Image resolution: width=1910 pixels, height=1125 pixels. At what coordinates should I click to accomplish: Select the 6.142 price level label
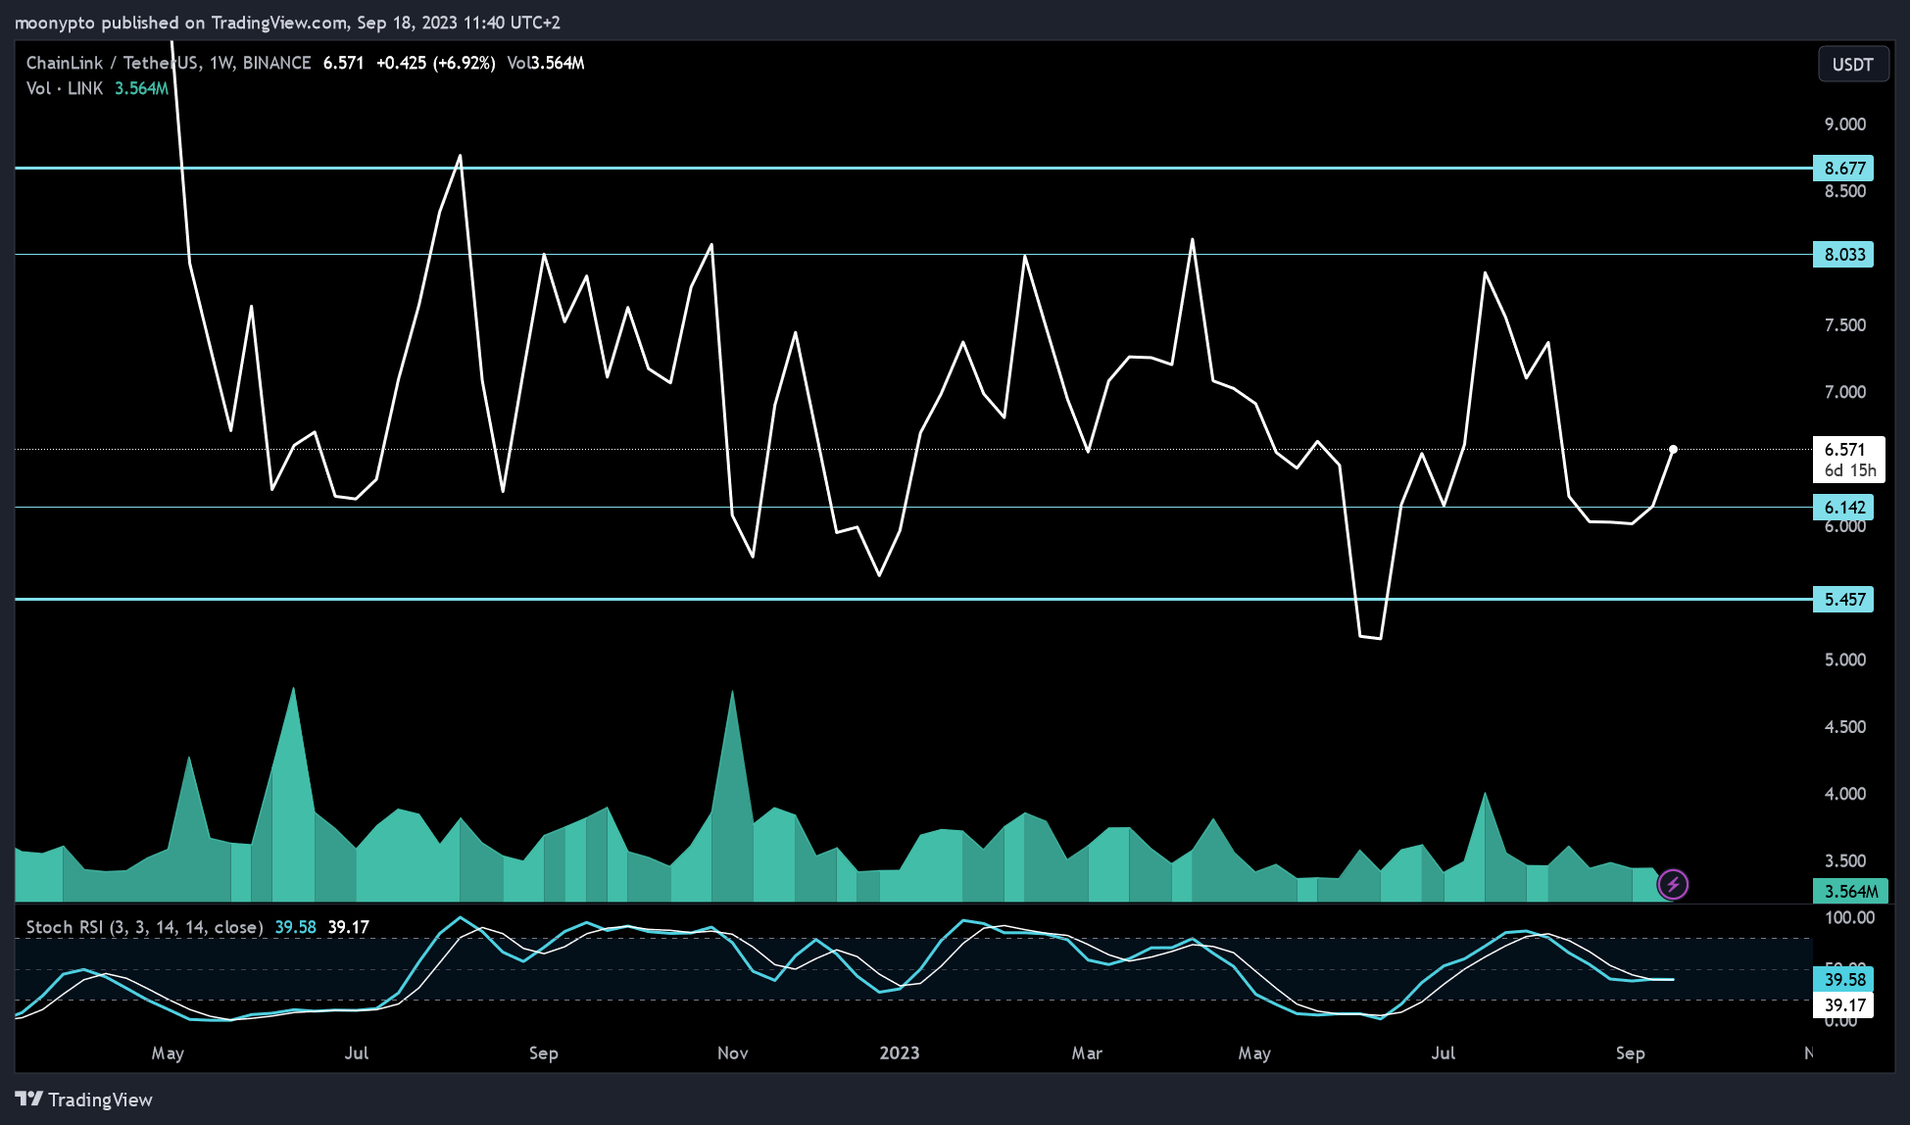[x=1843, y=508]
